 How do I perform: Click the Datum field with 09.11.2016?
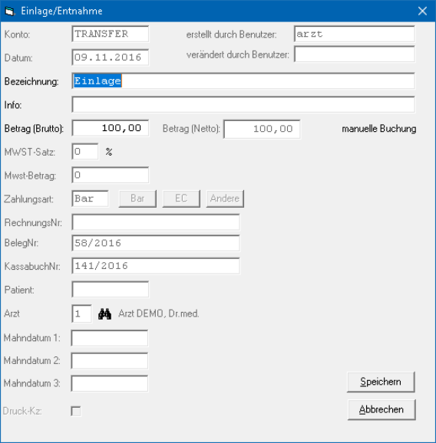coord(111,57)
